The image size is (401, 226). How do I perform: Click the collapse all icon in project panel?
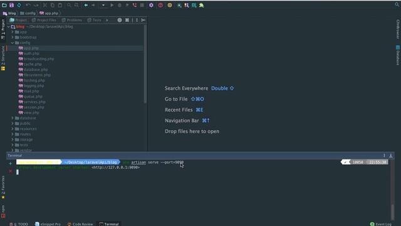[x=127, y=20]
